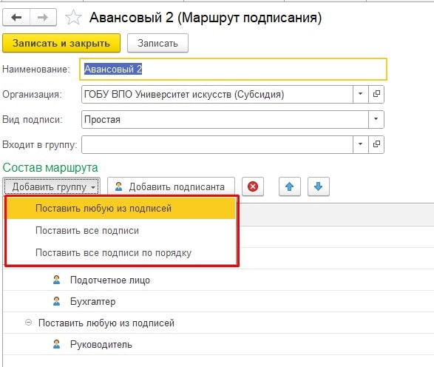The image size is (434, 367).
Task: Open the Входит в группу record via its icon
Action: pyautogui.click(x=376, y=144)
